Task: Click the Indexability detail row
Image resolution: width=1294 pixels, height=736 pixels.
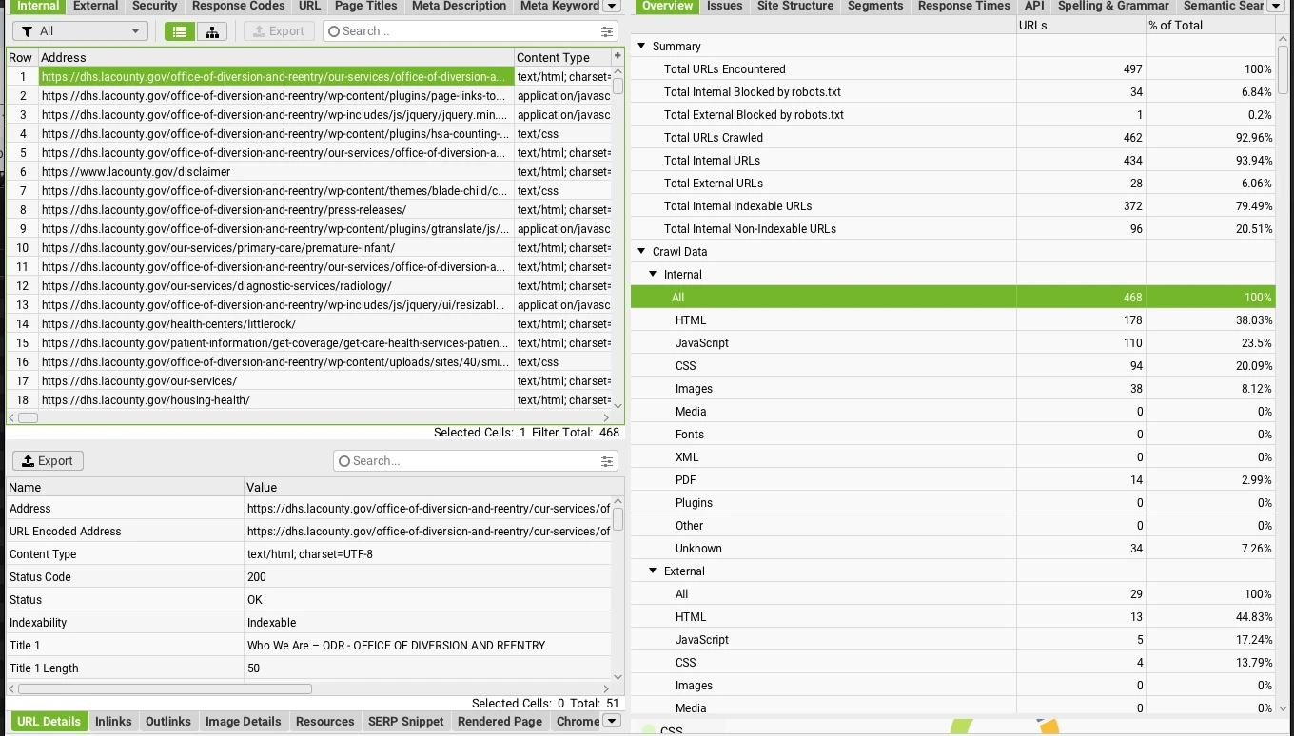Action: pyautogui.click(x=308, y=623)
